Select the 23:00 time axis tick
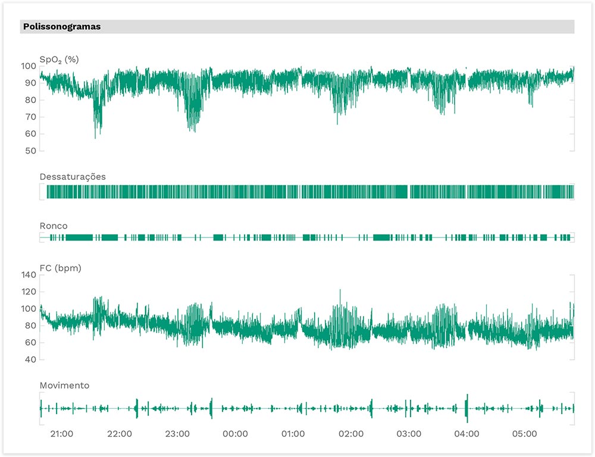 click(x=177, y=434)
